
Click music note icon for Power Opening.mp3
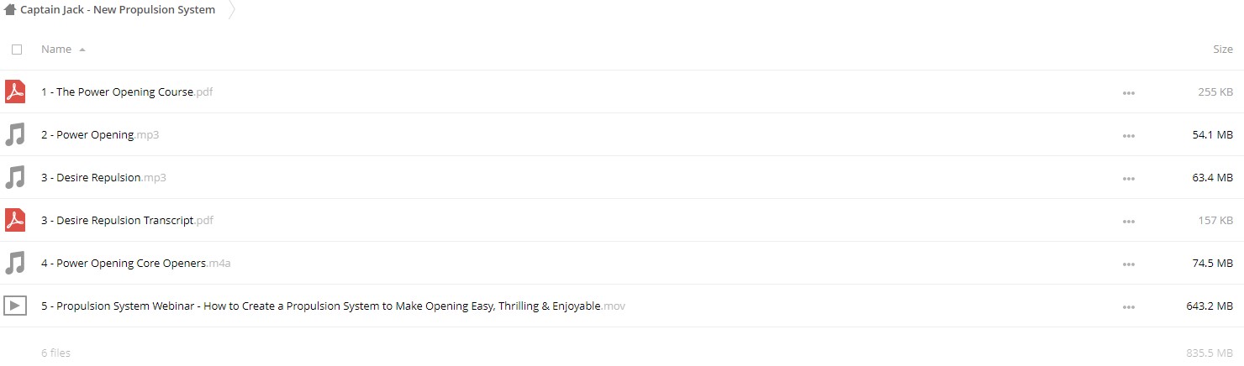click(15, 134)
